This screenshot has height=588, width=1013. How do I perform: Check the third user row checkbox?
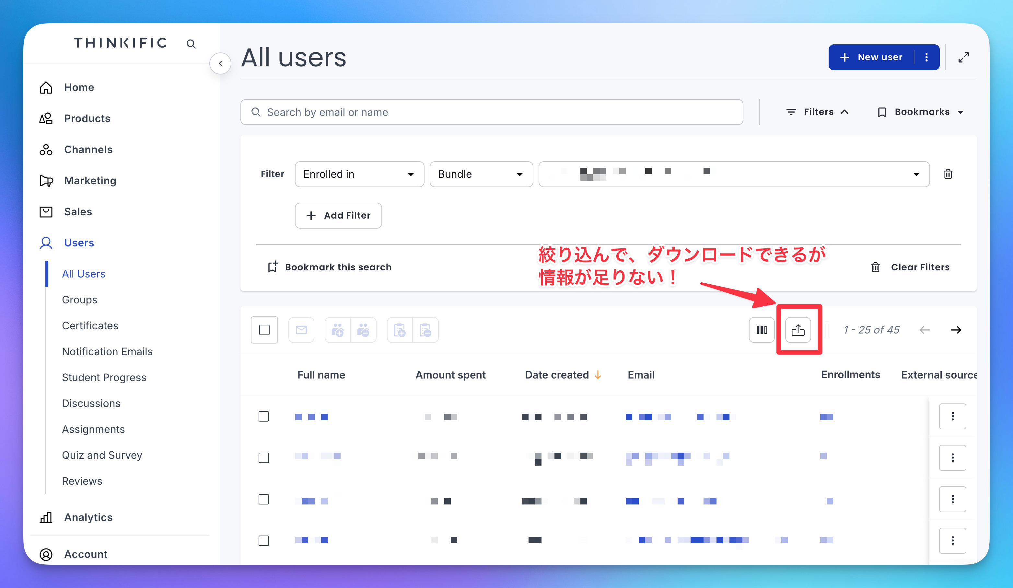pyautogui.click(x=264, y=499)
